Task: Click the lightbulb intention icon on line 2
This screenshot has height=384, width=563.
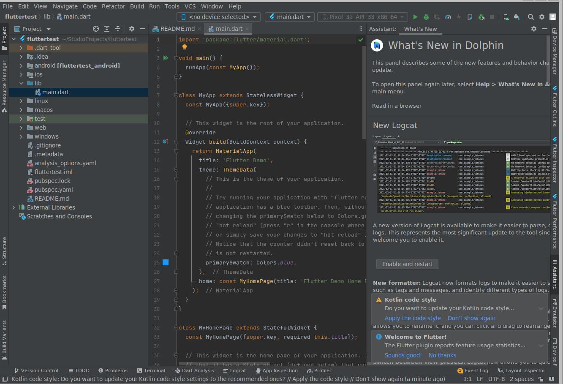Action: point(185,48)
